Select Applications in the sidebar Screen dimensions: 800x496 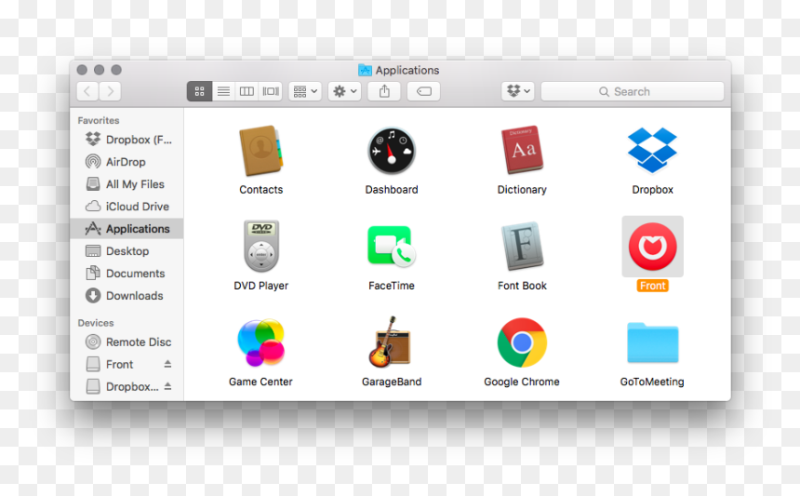click(x=127, y=229)
